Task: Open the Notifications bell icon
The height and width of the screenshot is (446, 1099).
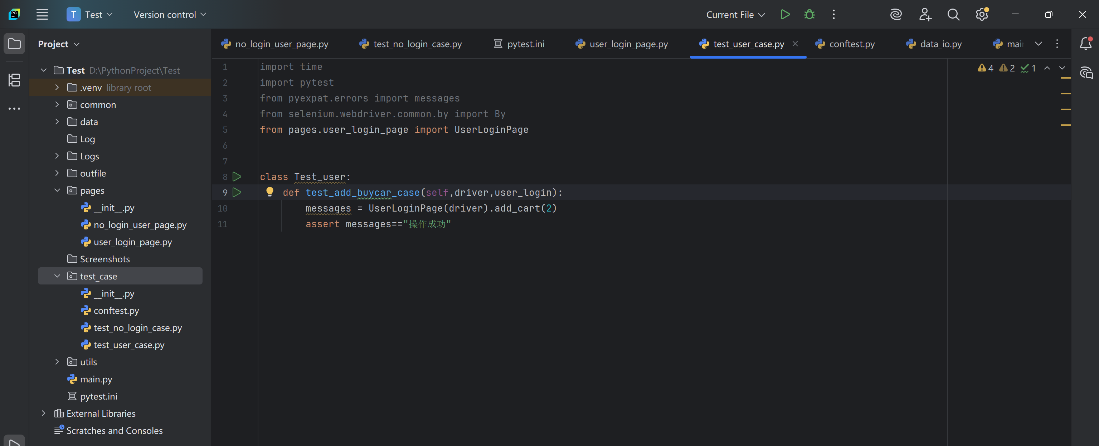Action: click(1085, 44)
